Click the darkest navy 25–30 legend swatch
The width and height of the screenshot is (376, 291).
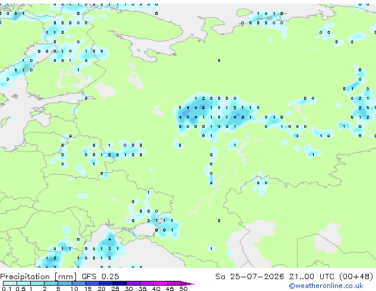[119, 283]
